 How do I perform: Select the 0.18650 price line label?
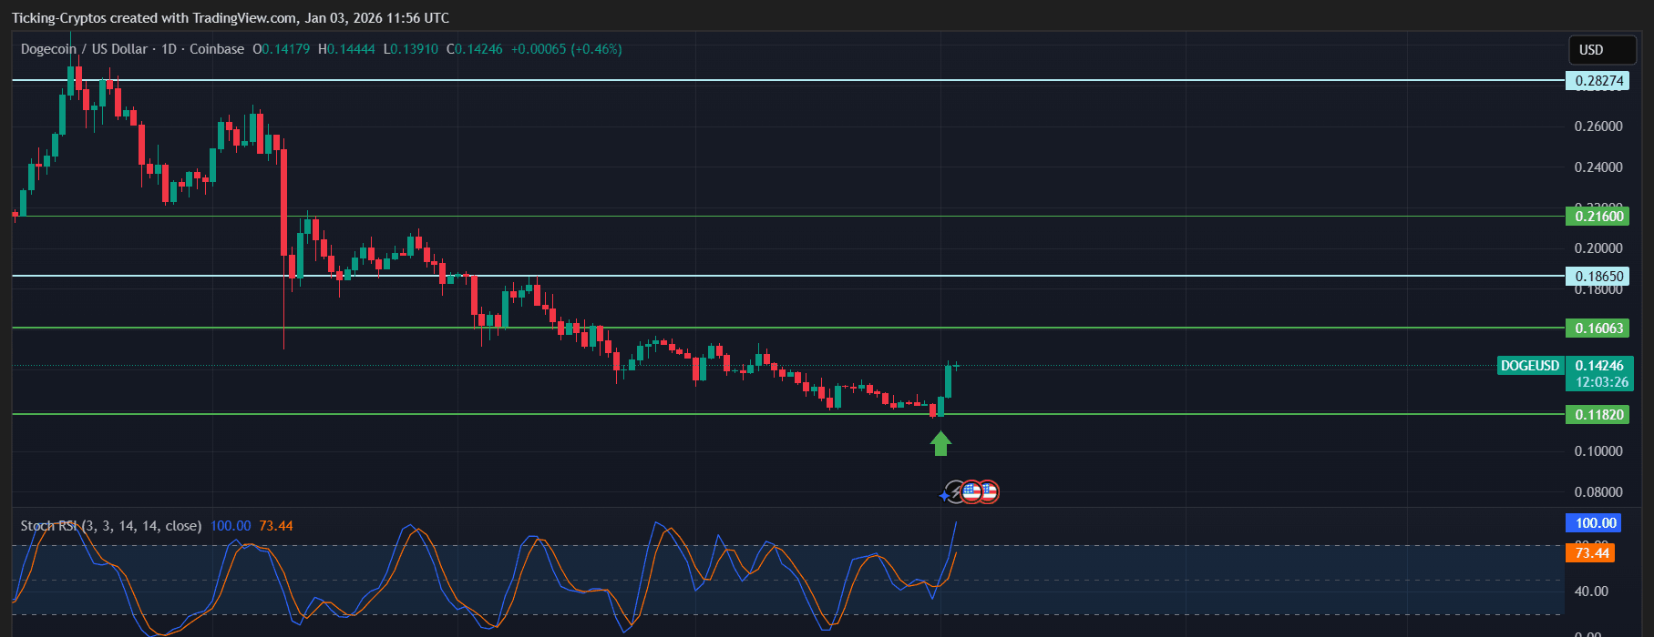click(x=1597, y=276)
